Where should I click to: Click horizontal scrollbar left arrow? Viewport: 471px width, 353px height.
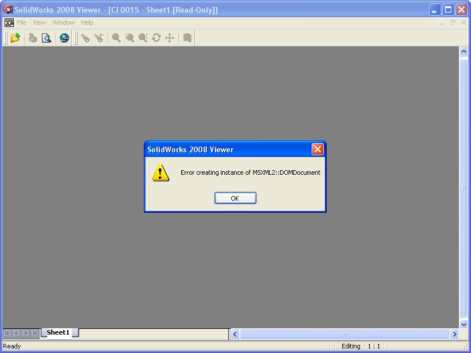[x=235, y=334]
